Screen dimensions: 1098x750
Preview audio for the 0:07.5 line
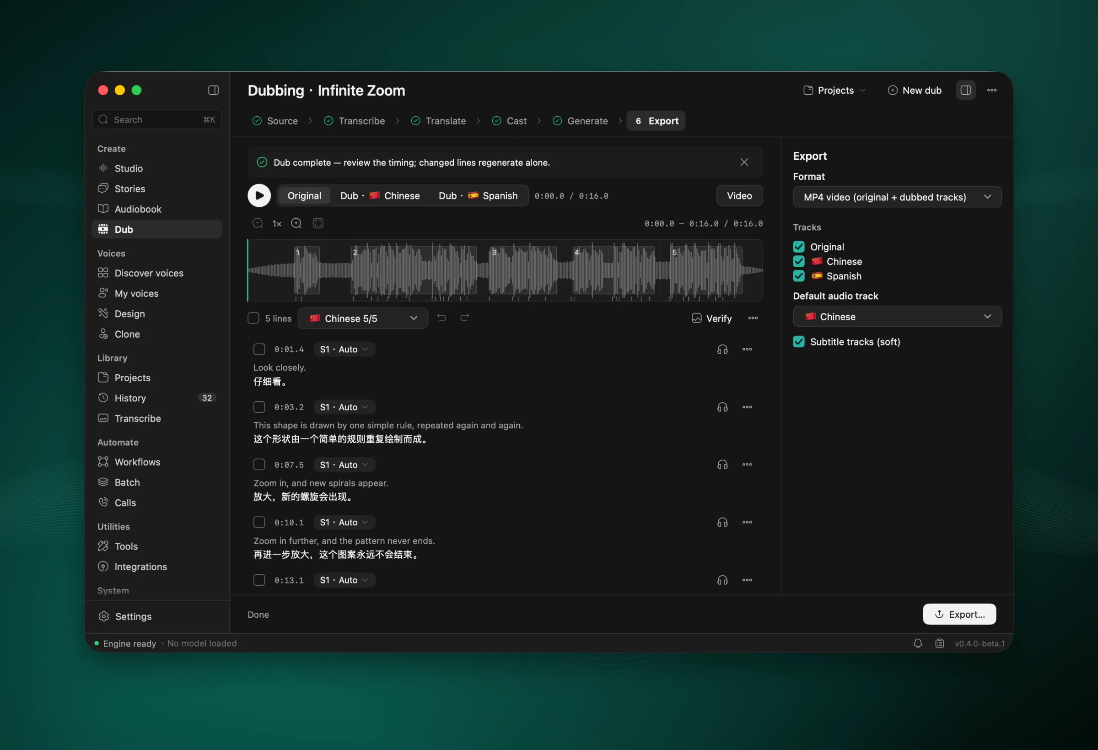tap(722, 464)
